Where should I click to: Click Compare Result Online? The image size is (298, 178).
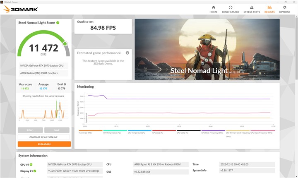click(44, 137)
